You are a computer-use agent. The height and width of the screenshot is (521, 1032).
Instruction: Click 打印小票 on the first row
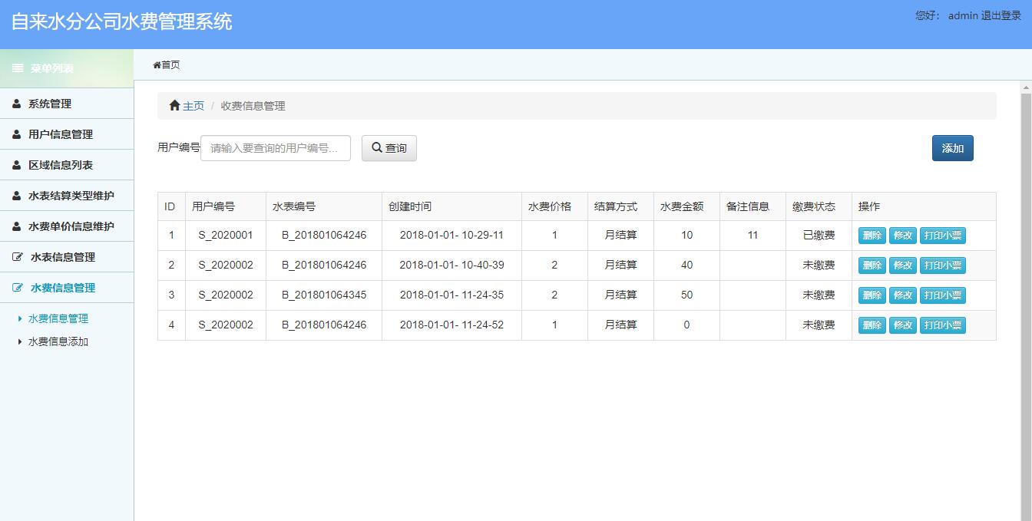tap(943, 236)
